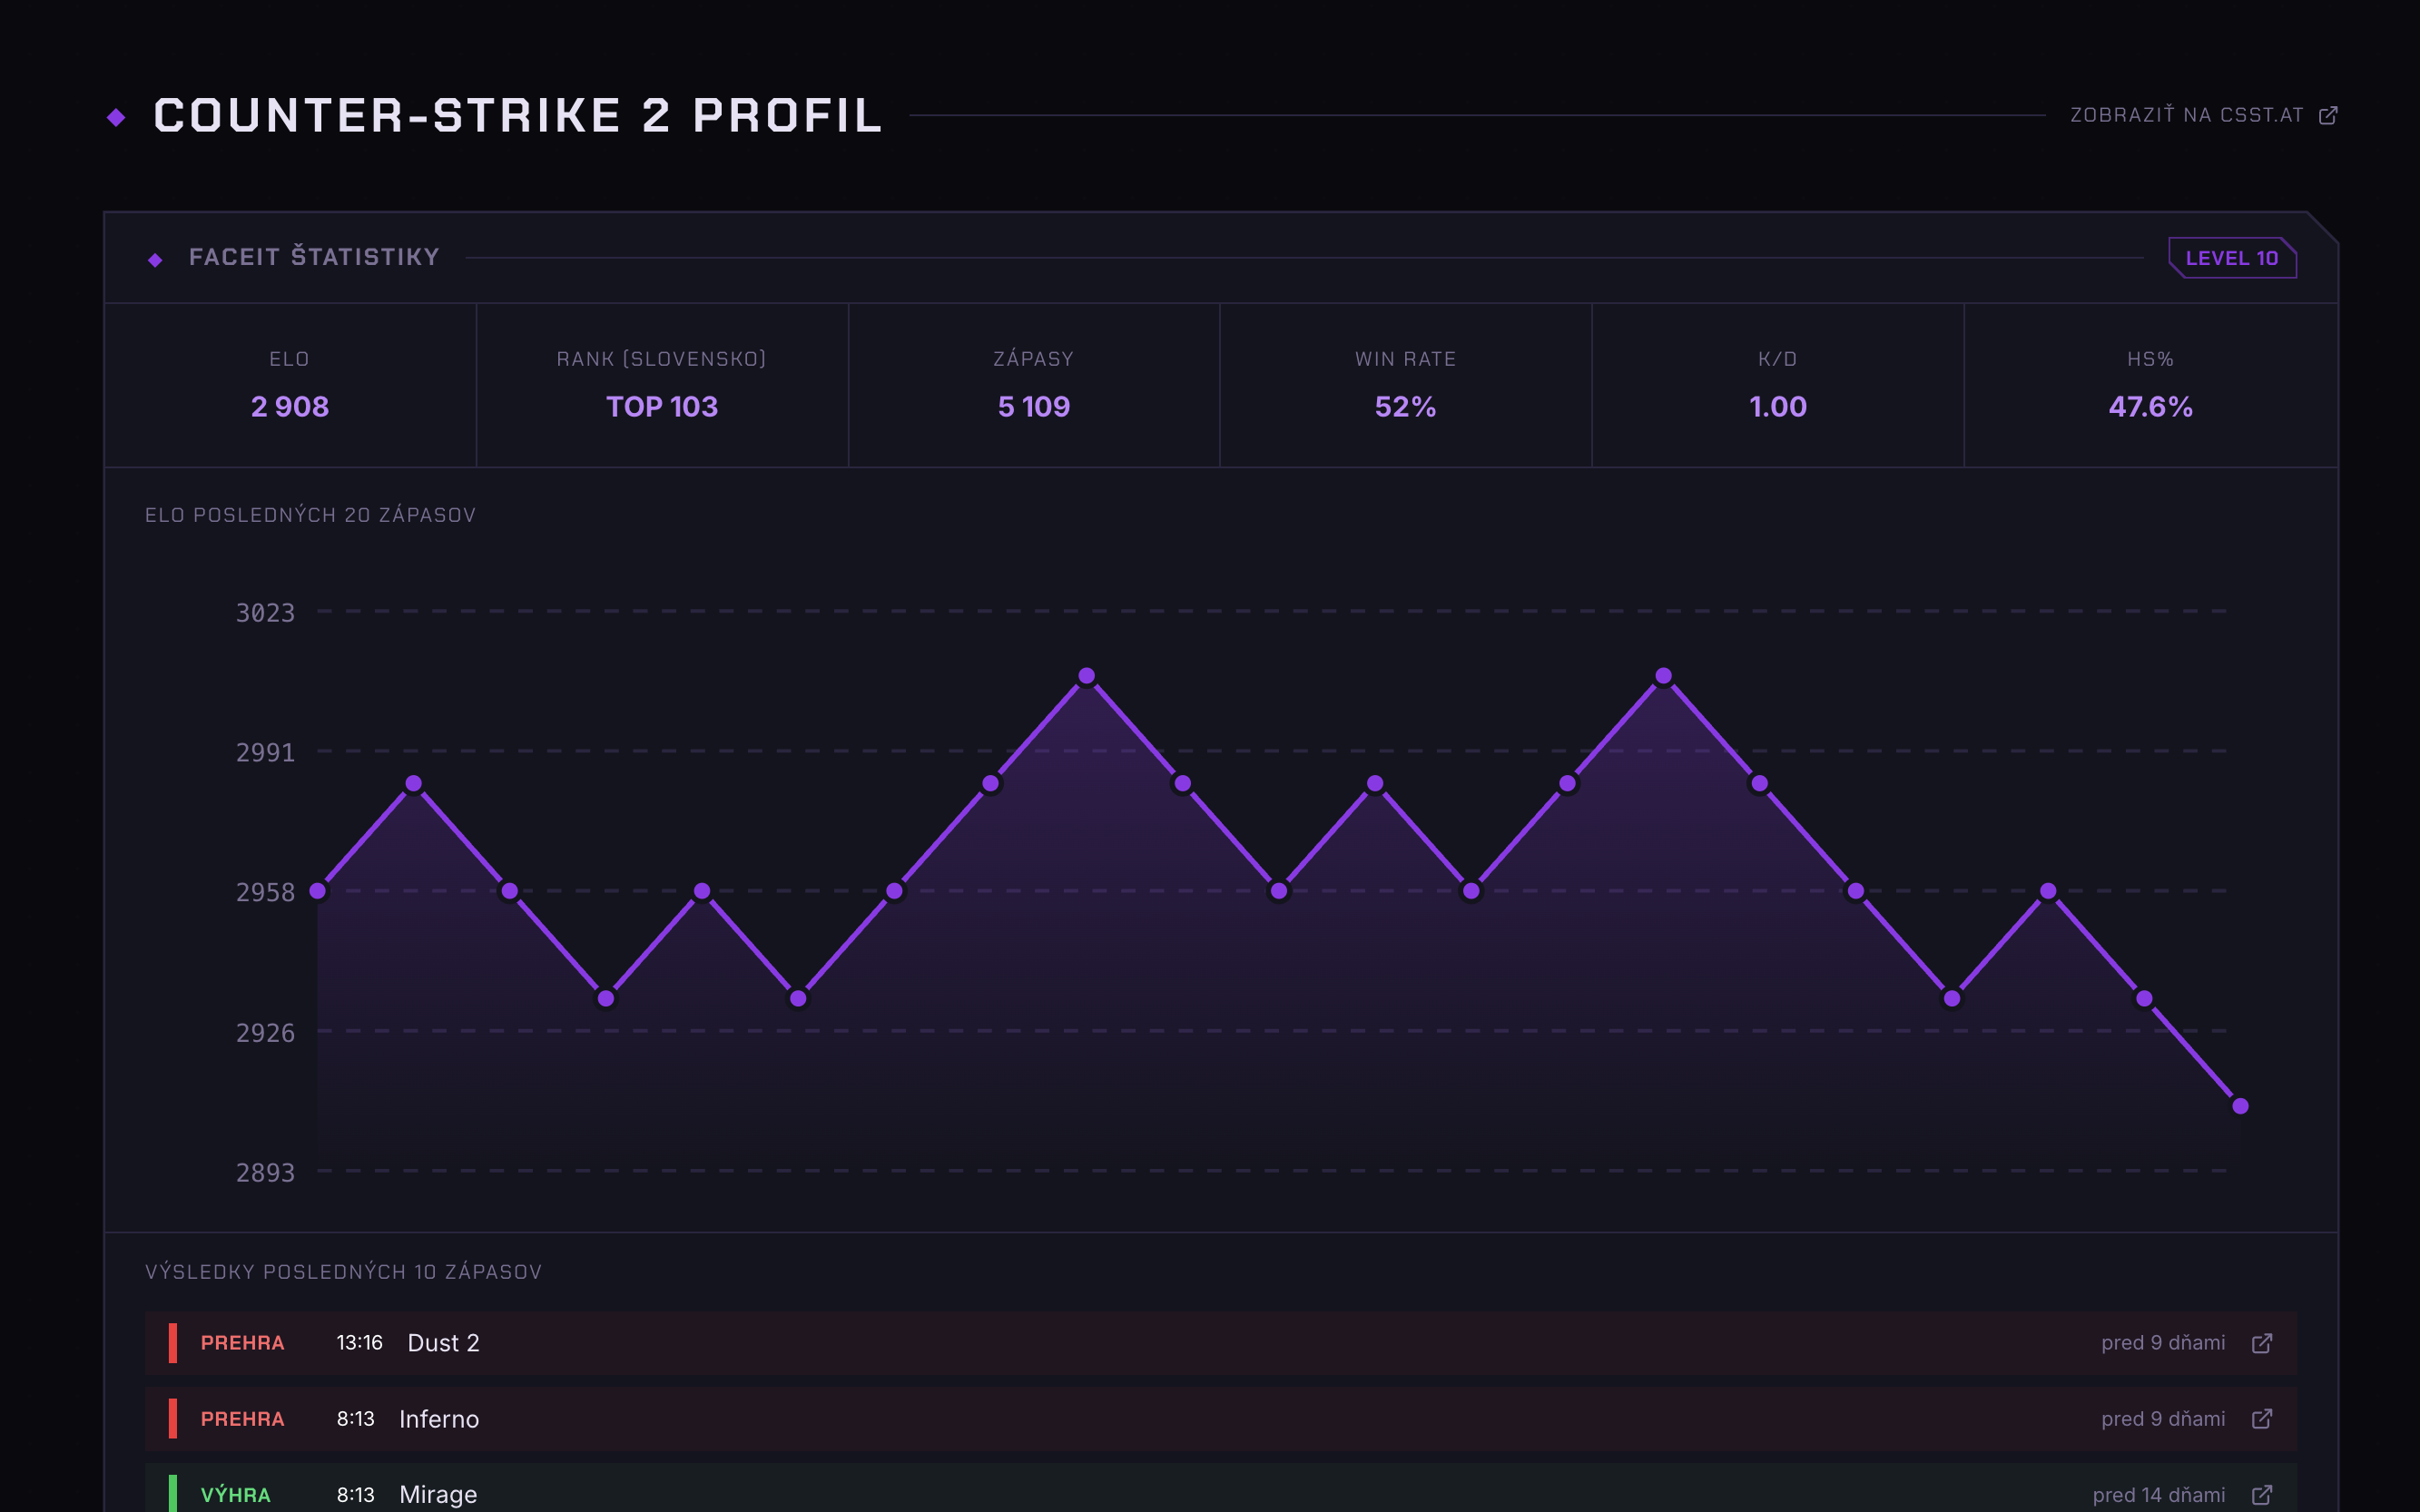The width and height of the screenshot is (2420, 1512).
Task: Select the K/D stat showing 1.00
Action: (x=1776, y=407)
